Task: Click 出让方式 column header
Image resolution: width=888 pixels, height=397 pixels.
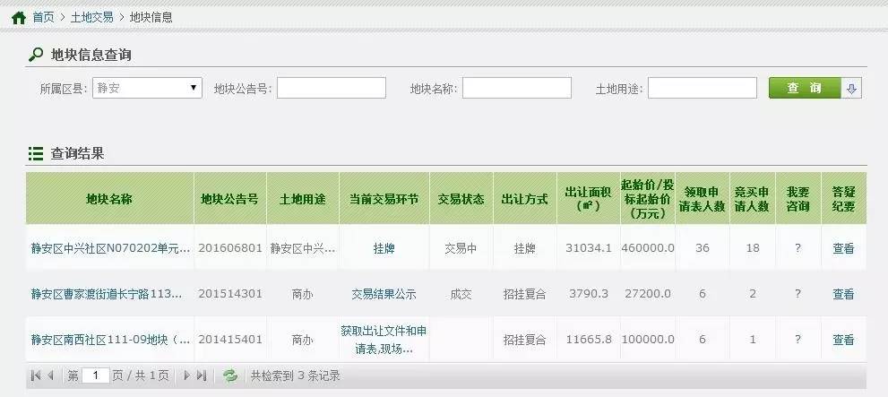Action: [x=525, y=199]
